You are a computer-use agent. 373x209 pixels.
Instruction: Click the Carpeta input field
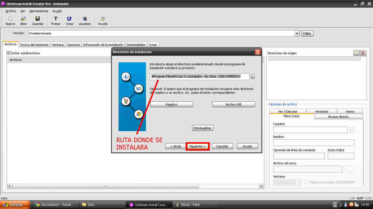[x=310, y=130]
